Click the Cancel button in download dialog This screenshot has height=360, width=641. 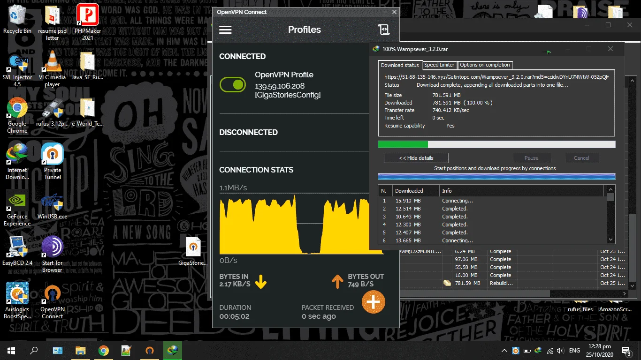[x=581, y=158]
